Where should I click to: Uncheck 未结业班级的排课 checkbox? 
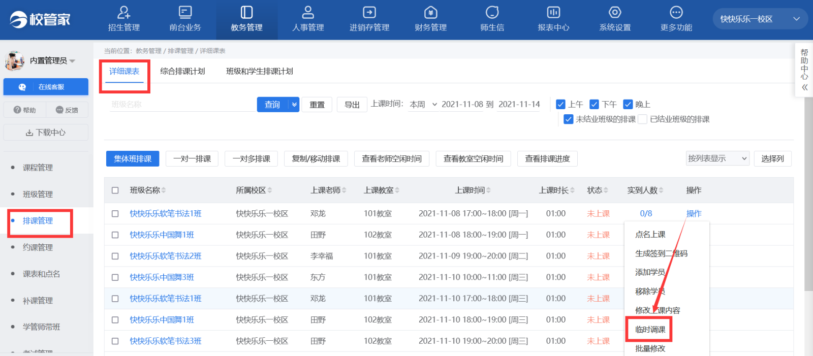569,119
